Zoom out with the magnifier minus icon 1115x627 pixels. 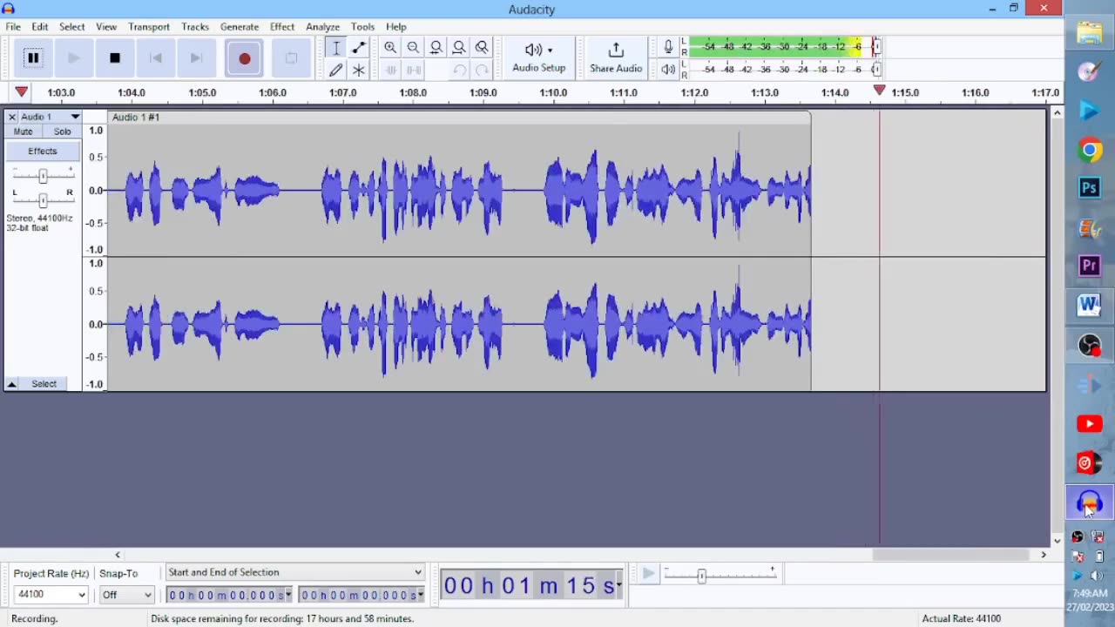(x=413, y=48)
